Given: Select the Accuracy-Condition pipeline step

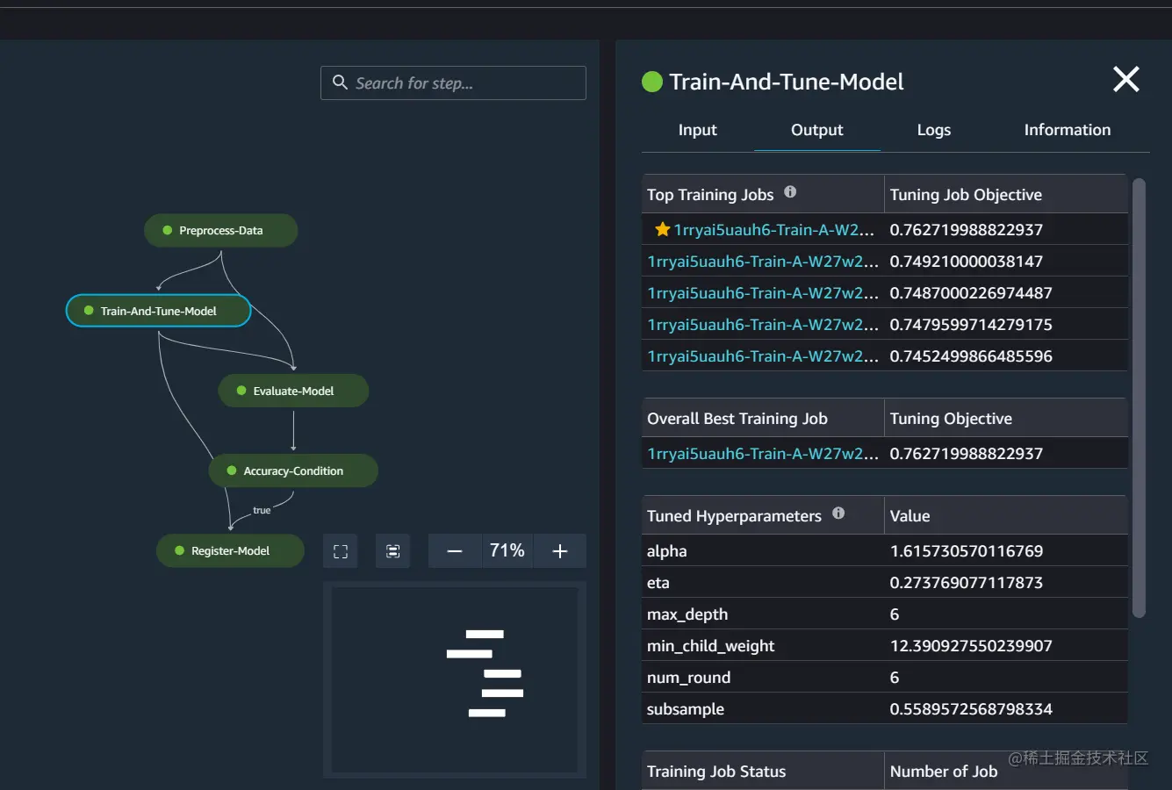Looking at the screenshot, I should pyautogui.click(x=293, y=471).
